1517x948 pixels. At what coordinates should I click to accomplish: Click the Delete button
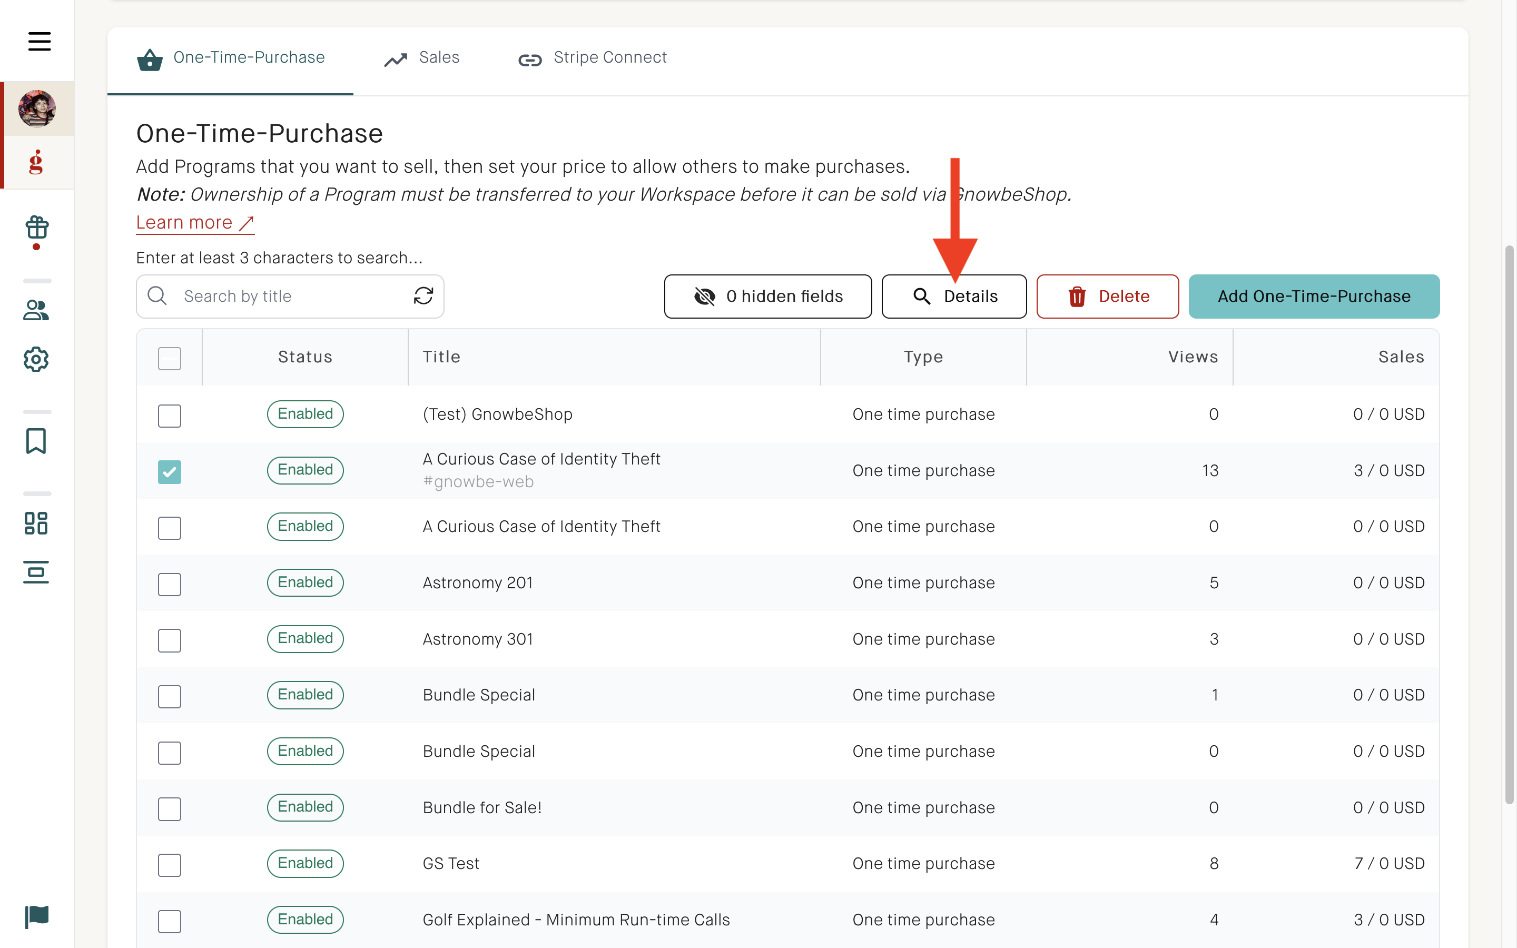point(1108,297)
